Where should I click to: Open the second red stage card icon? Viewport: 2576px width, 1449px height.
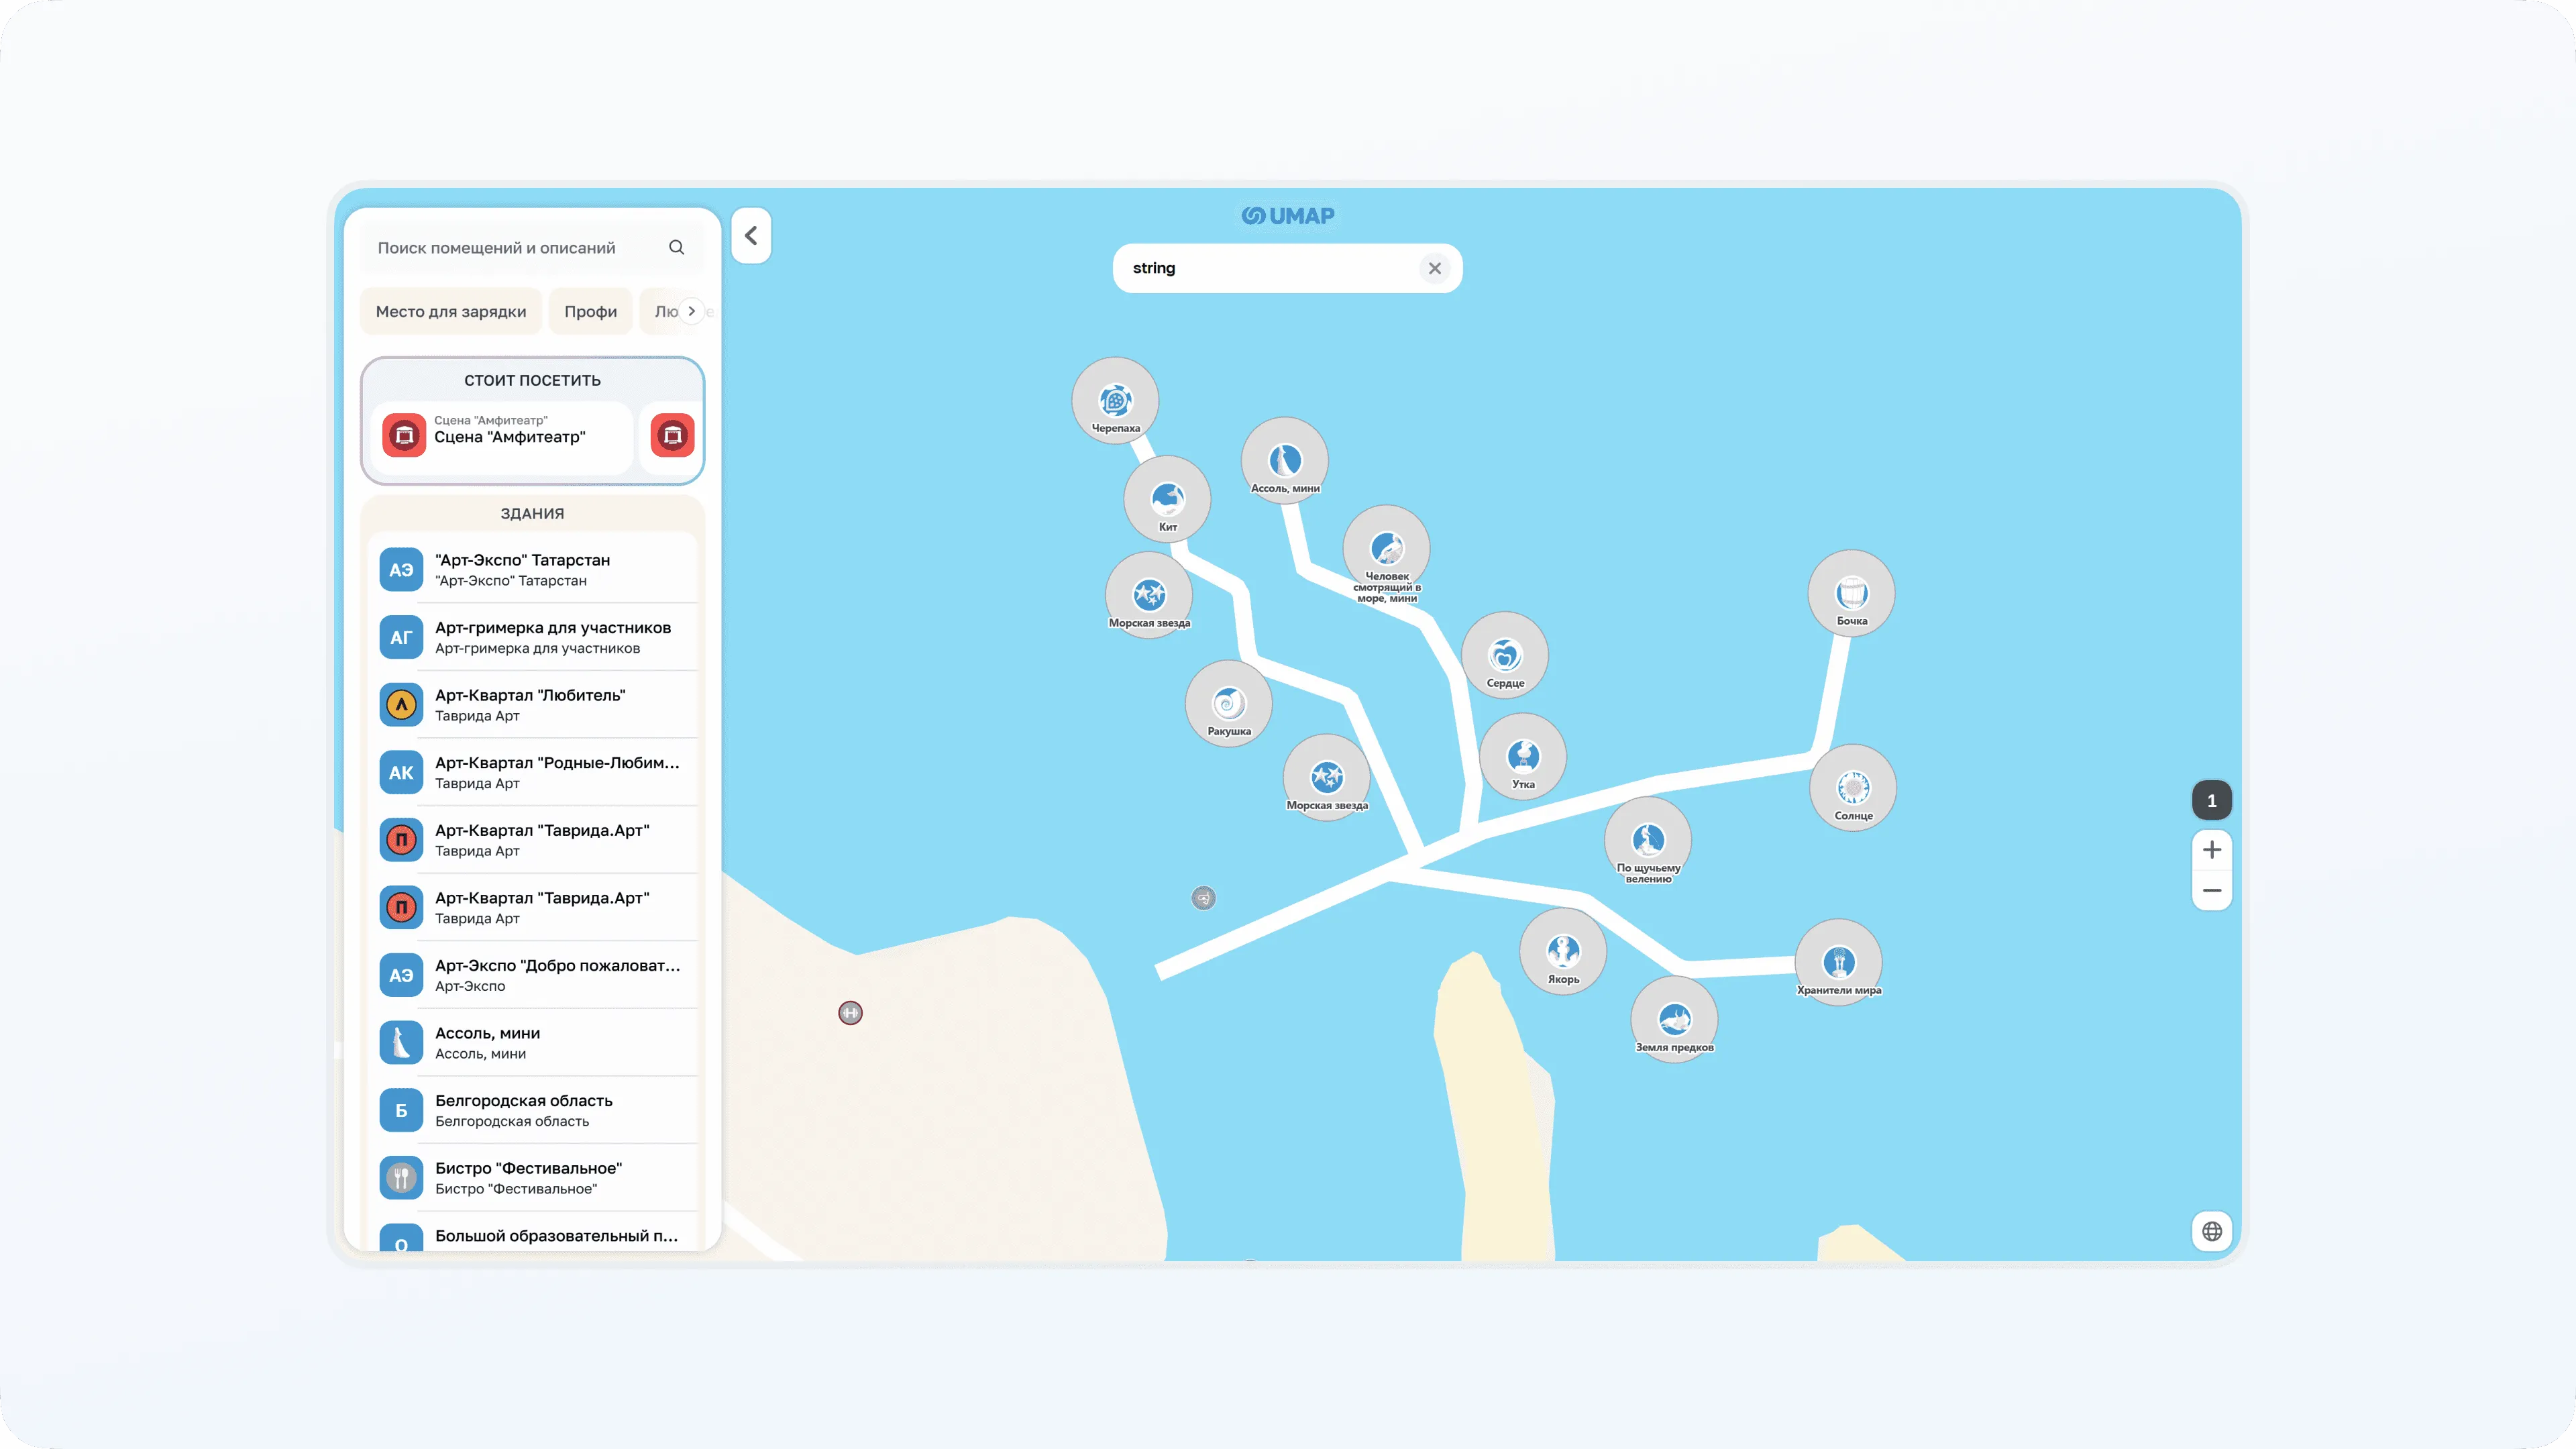[673, 436]
